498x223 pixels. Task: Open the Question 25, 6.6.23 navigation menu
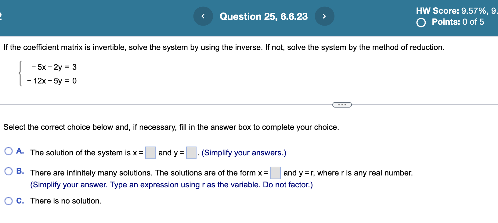point(264,16)
